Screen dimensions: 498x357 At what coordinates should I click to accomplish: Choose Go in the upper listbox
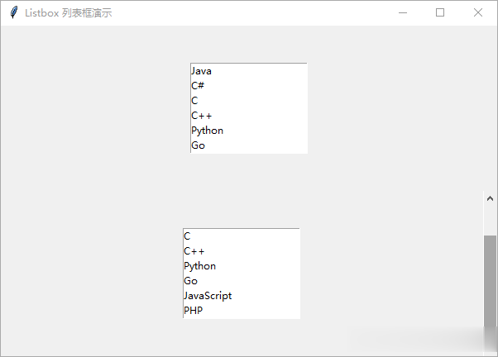[249, 145]
